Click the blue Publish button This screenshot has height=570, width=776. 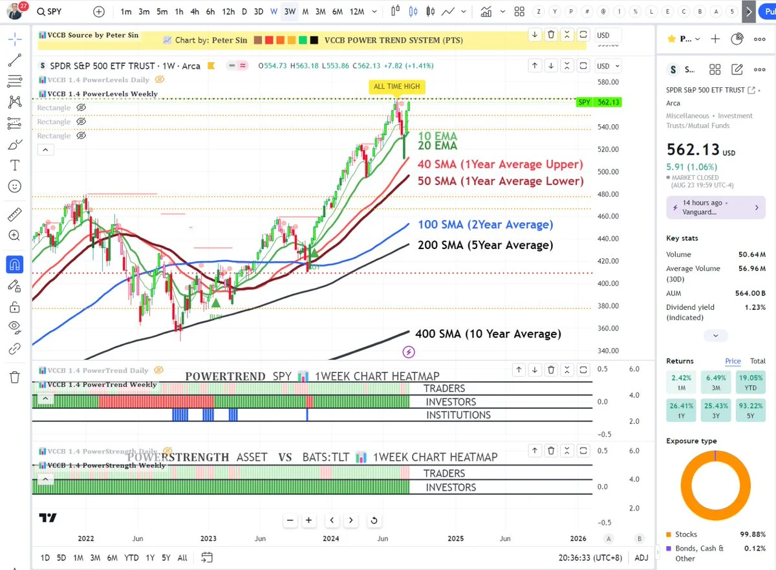tap(767, 12)
